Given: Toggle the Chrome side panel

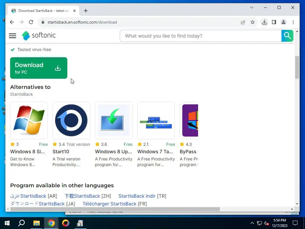Looking at the screenshot, I should 274,22.
